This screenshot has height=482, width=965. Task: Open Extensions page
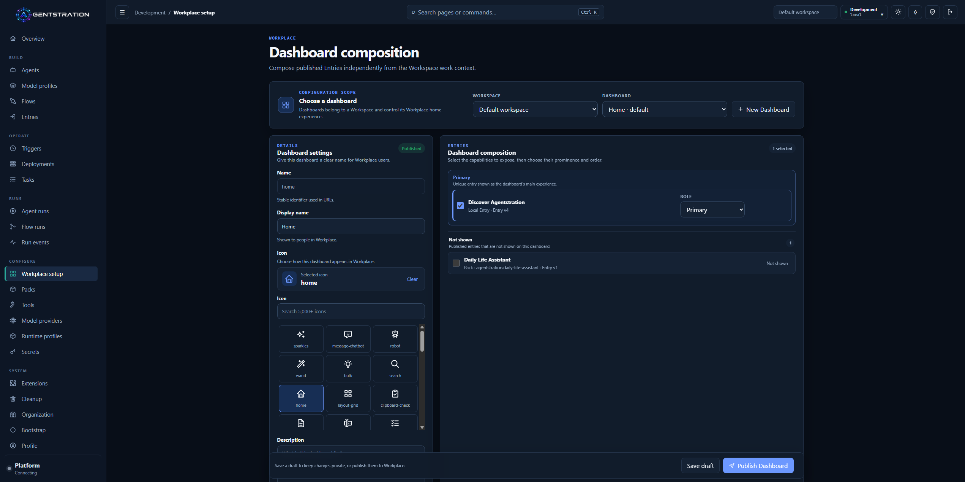tap(51, 383)
